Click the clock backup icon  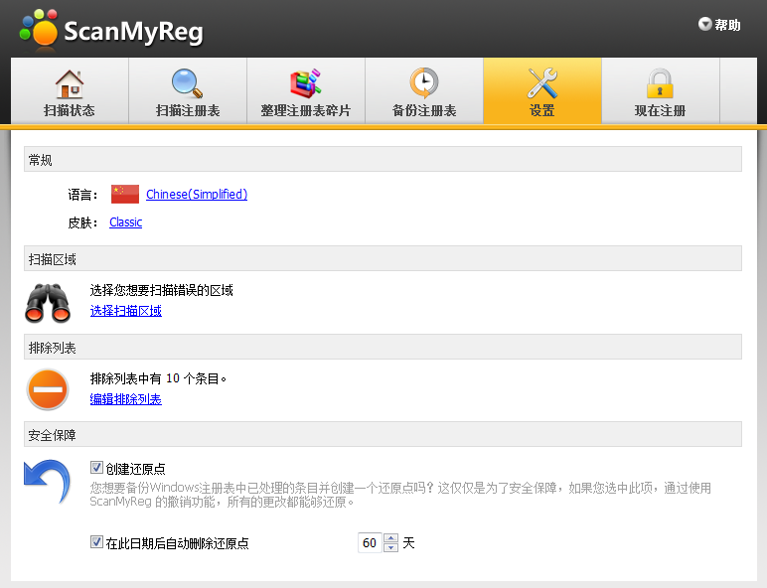click(424, 83)
